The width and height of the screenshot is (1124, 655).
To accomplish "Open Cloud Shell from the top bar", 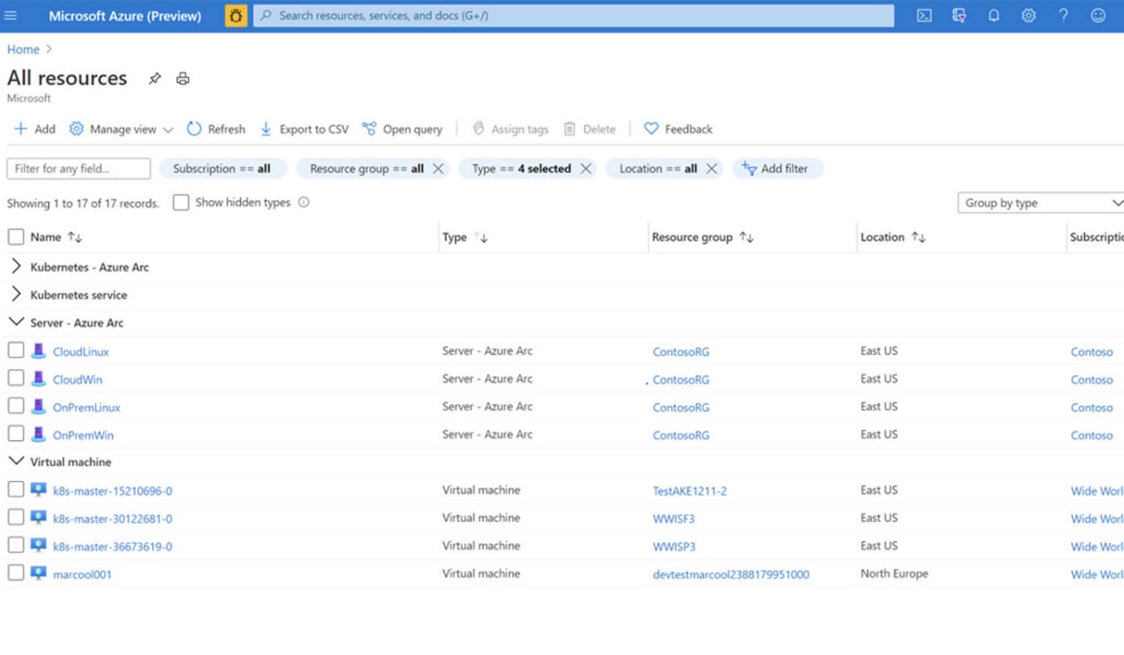I will click(924, 16).
